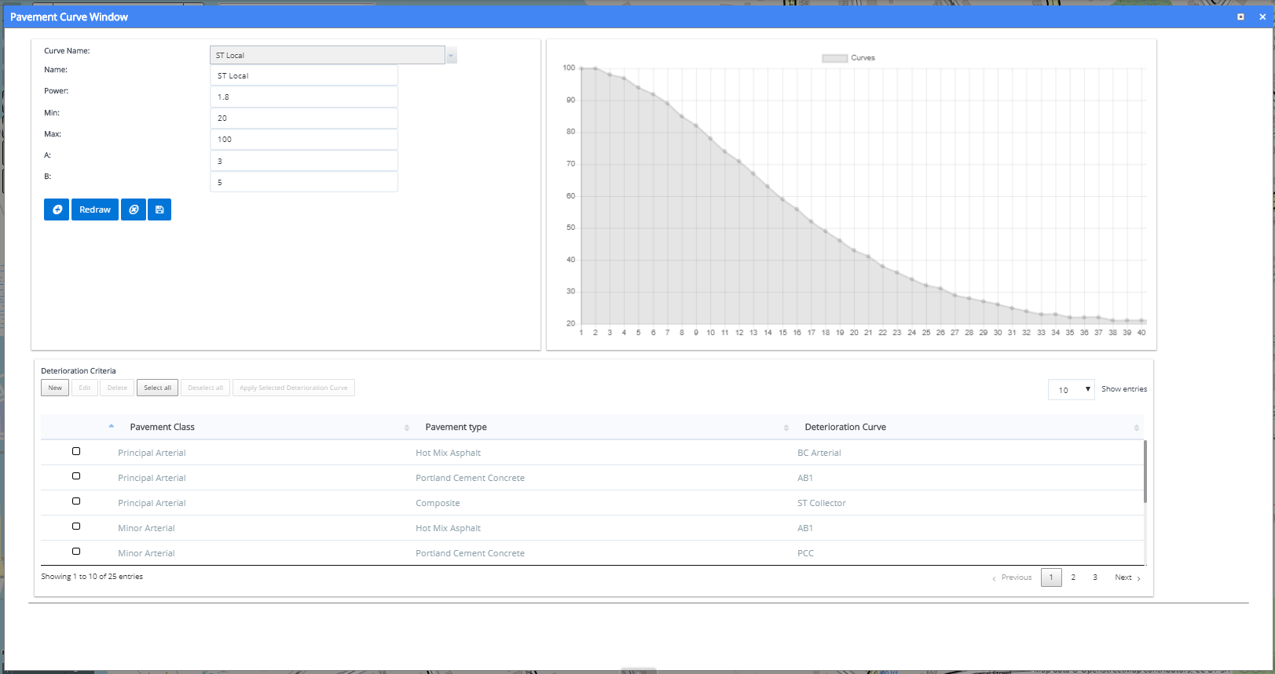Open the Curve Name dropdown

451,55
